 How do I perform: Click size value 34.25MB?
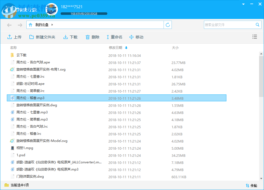[x=178, y=155]
